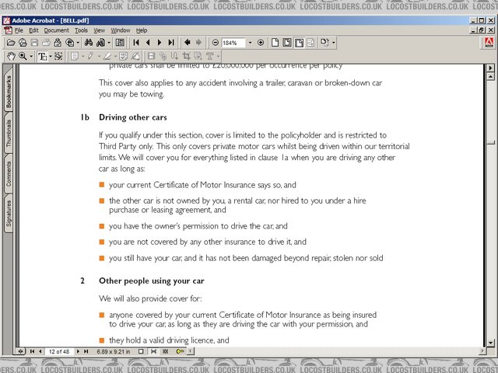The width and height of the screenshot is (498, 373).
Task: Click the Go to Previous View arrow
Action: pos(188,42)
